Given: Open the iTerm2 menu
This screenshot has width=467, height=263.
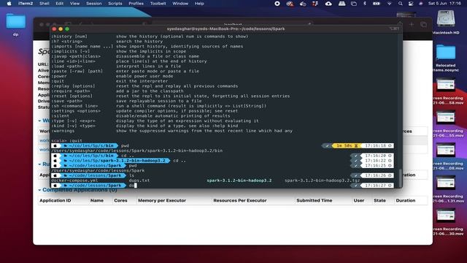Looking at the screenshot, I should (x=26, y=4).
